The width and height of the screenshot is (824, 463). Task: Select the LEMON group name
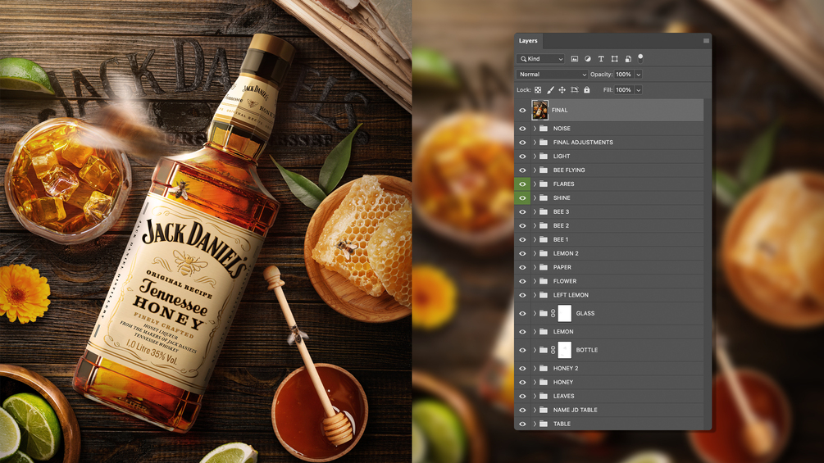562,332
